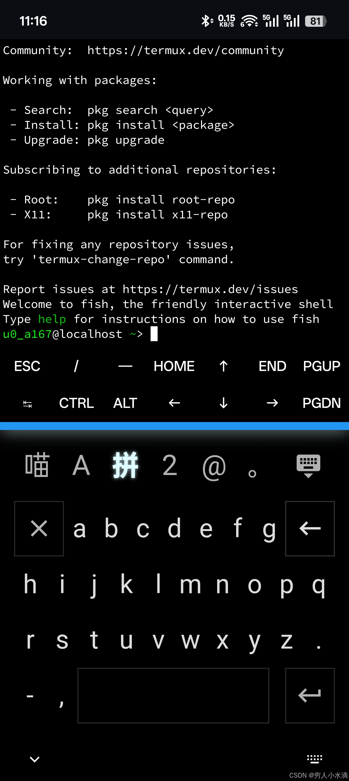Hide keyboard using keyboard-down icon
Viewport: 349px width, 781px height.
point(308,466)
